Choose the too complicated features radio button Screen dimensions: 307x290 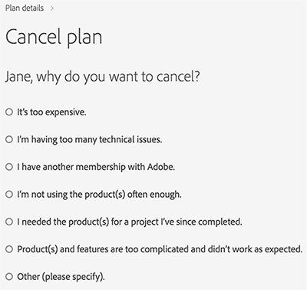point(9,249)
